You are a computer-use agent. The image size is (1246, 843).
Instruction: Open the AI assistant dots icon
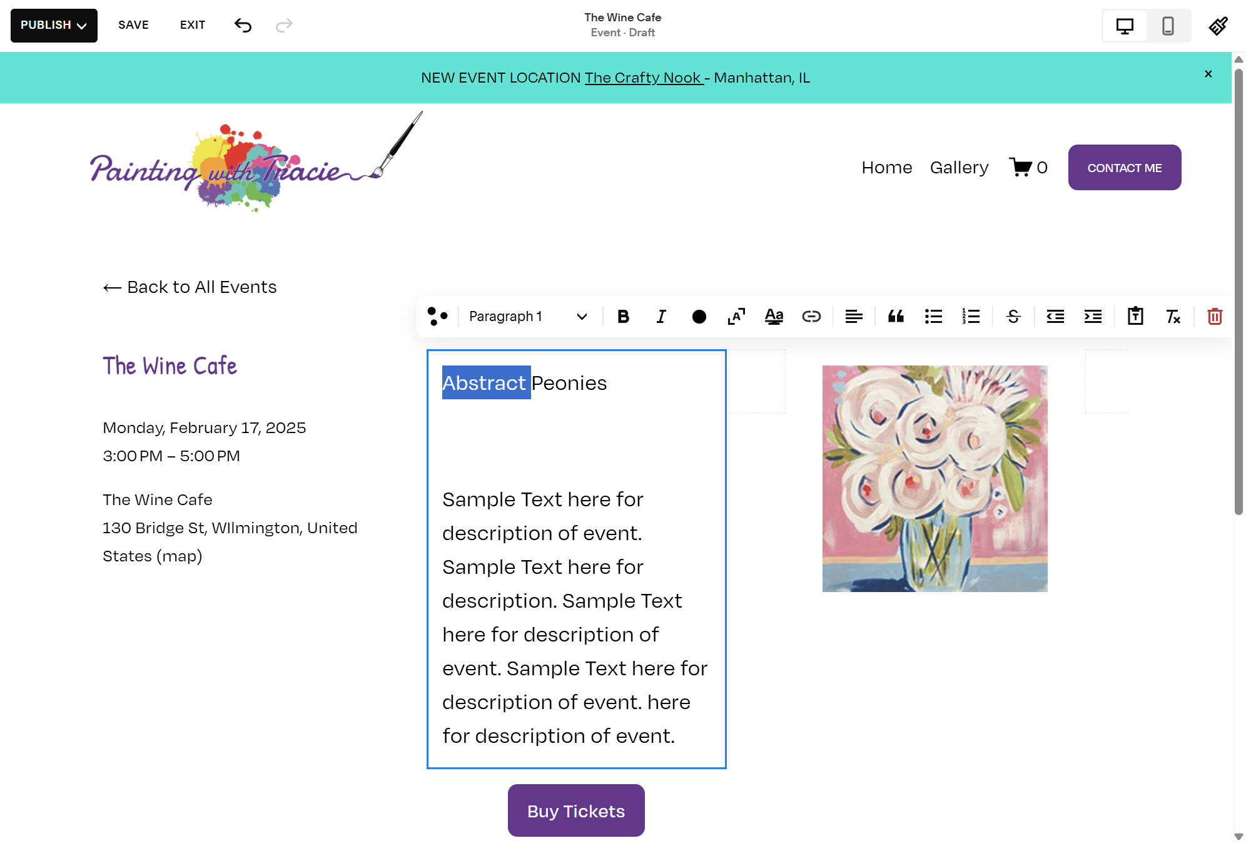pos(437,317)
